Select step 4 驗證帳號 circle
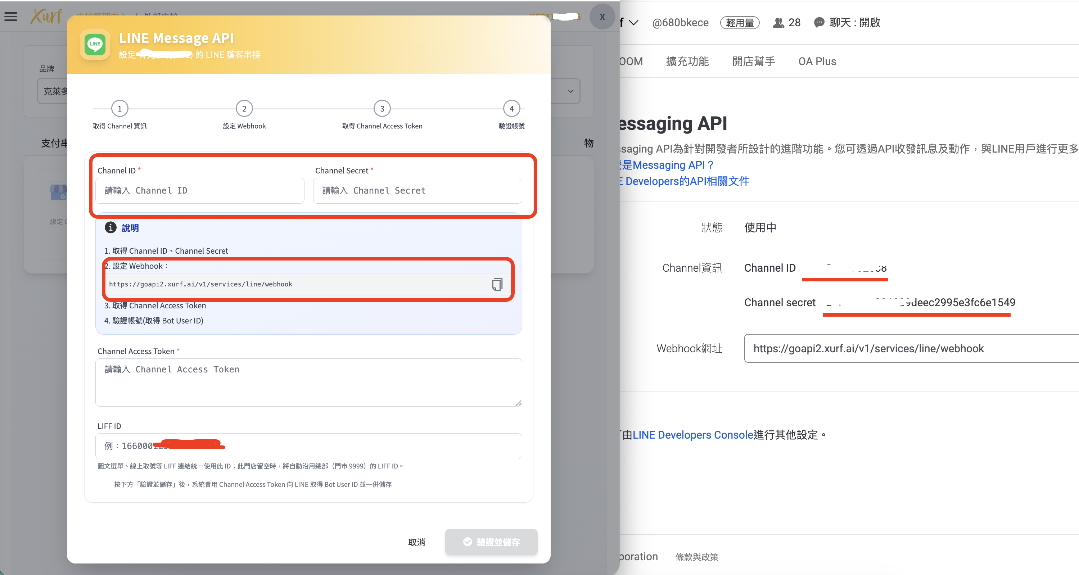Viewport: 1079px width, 575px height. [511, 109]
